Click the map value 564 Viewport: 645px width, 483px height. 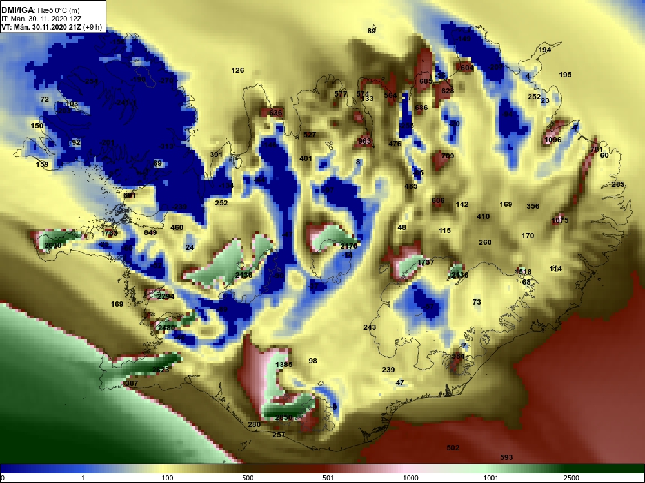pos(390,96)
